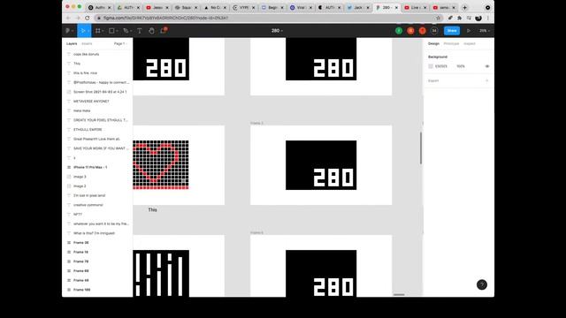The width and height of the screenshot is (566, 318).
Task: Click the canvas vertical scrollbar
Action: (x=421, y=148)
